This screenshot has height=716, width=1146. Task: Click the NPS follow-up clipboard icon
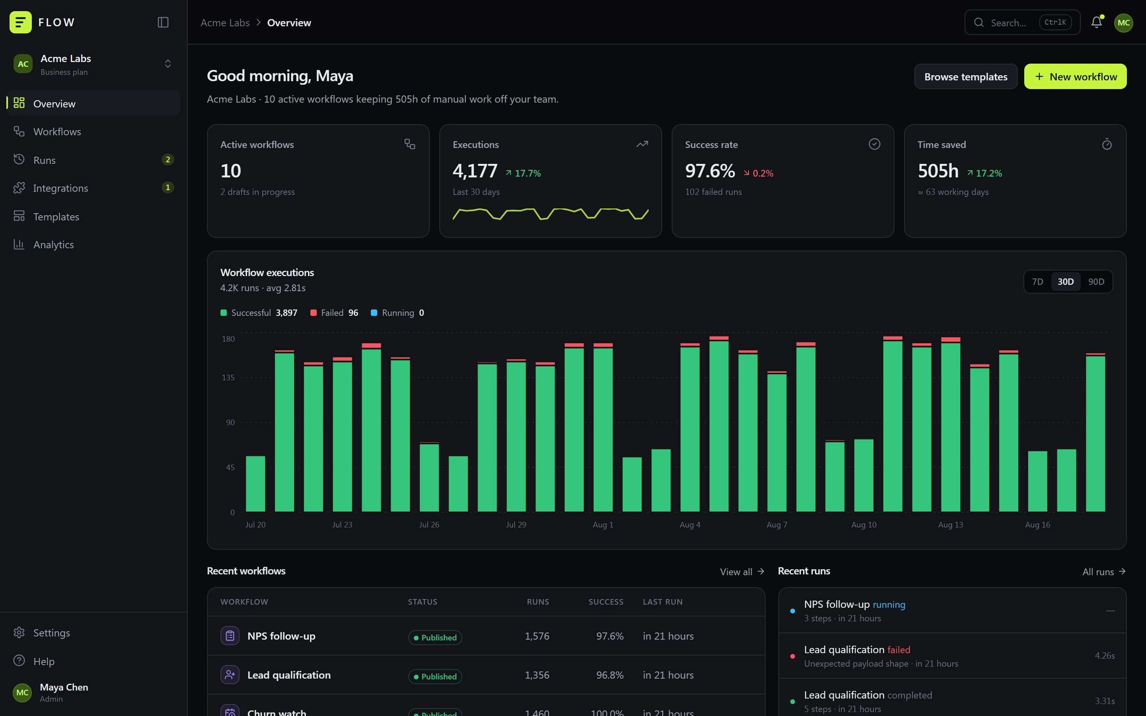(x=230, y=635)
